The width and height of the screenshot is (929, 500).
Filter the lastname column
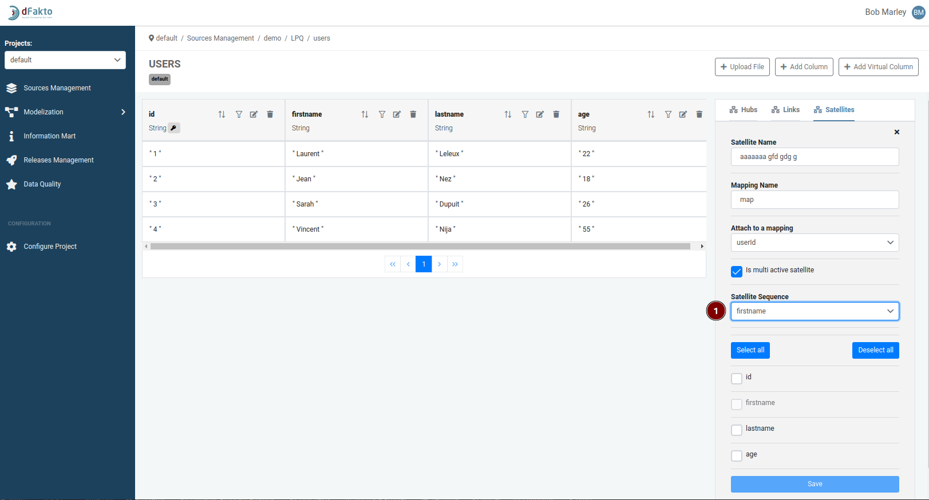pyautogui.click(x=525, y=114)
